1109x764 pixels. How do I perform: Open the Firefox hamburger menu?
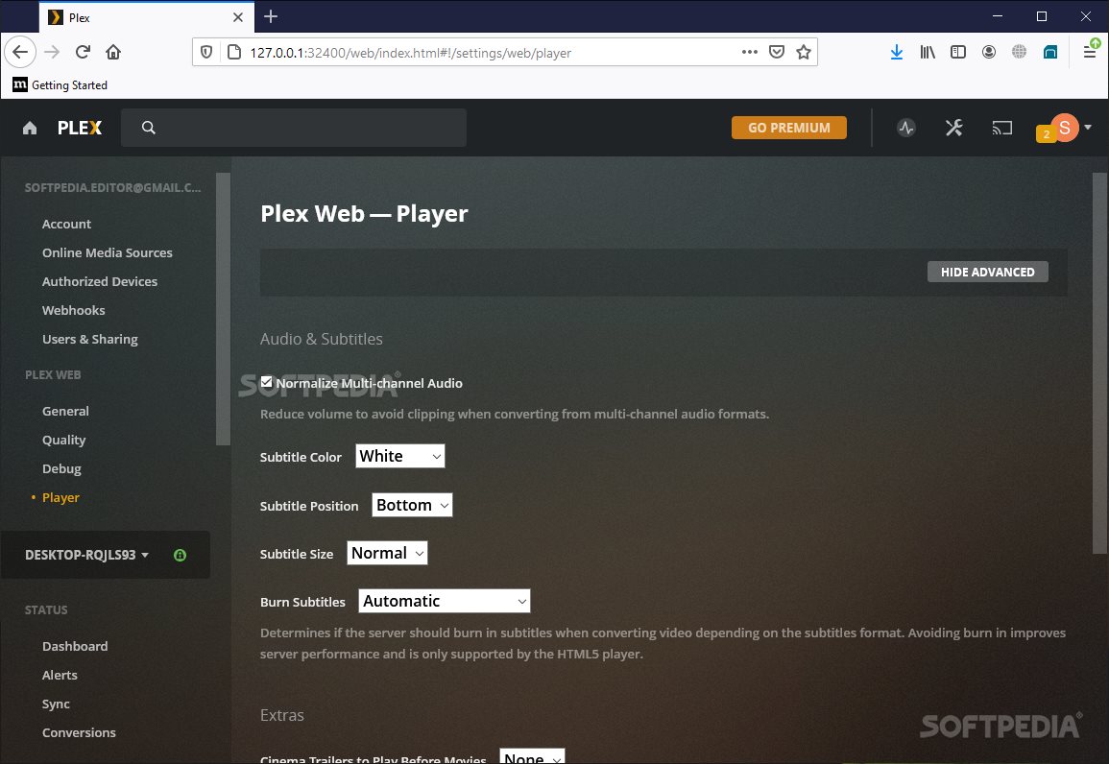(1089, 52)
